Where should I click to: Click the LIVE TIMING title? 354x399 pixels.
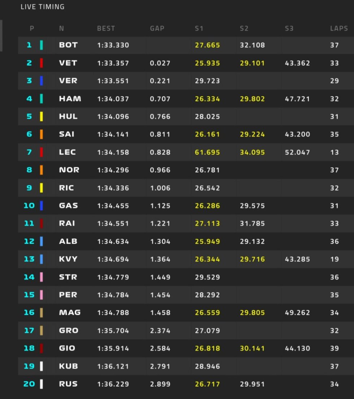point(43,7)
